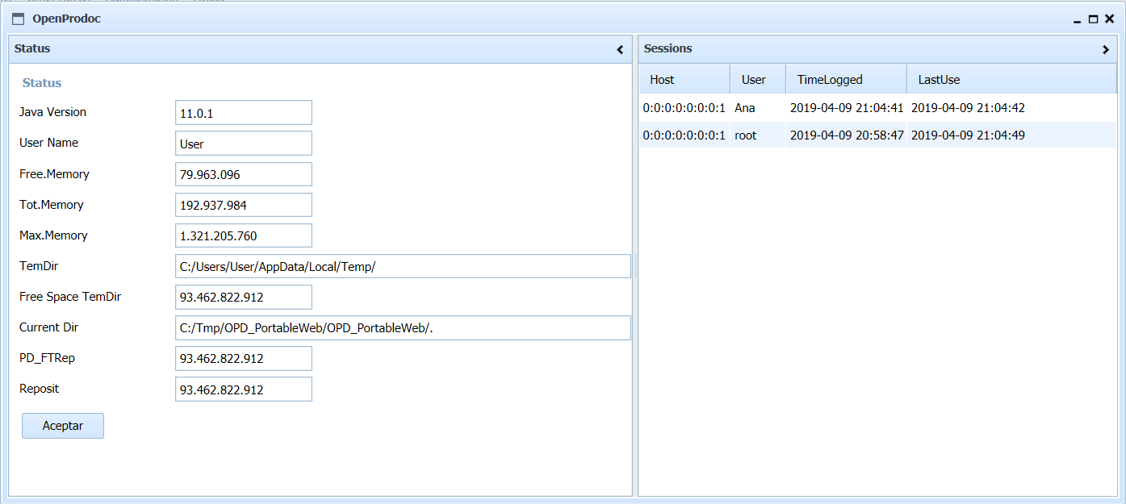Viewport: 1126px width, 504px height.
Task: Click the Host cell in Ana's row
Action: click(x=684, y=108)
